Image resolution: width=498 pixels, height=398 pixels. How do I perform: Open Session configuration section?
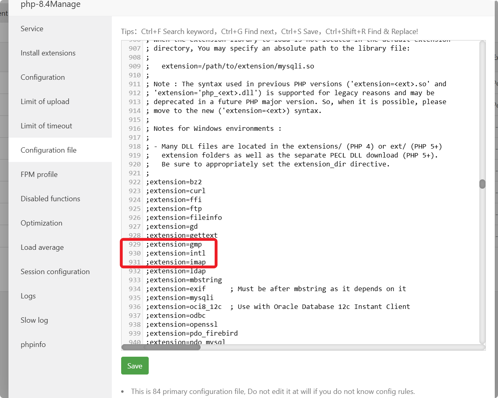(x=60, y=272)
